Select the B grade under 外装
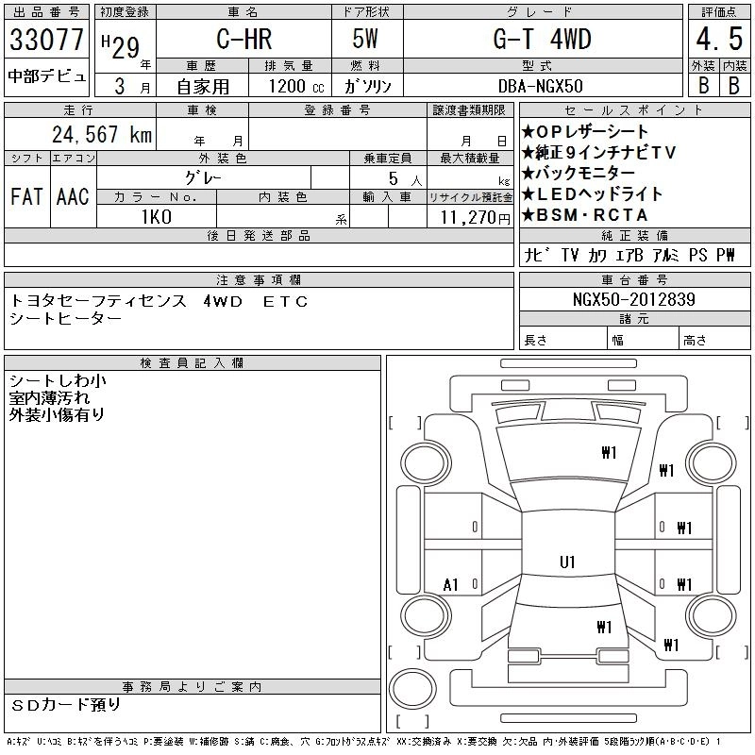 coord(703,85)
